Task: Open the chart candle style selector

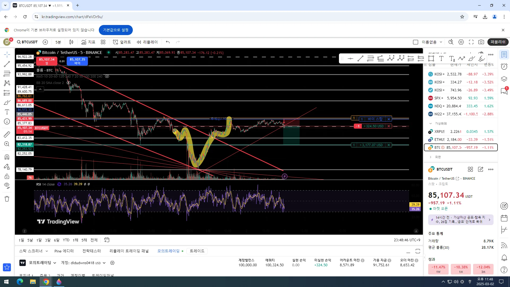Action: pyautogui.click(x=71, y=42)
